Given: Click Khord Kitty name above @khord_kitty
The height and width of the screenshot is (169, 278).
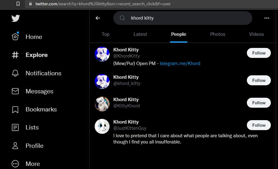Looking at the screenshot, I should click(x=126, y=77).
